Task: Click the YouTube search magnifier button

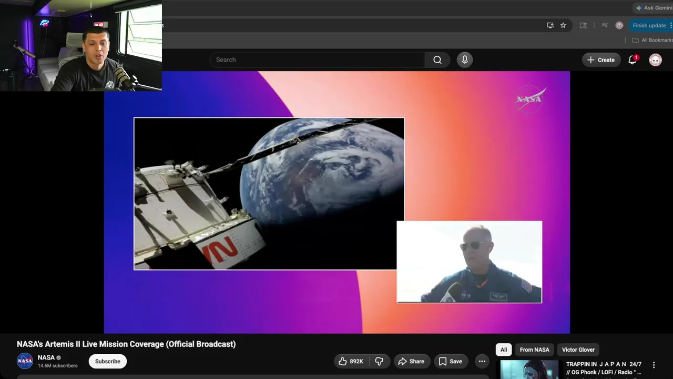Action: point(437,60)
